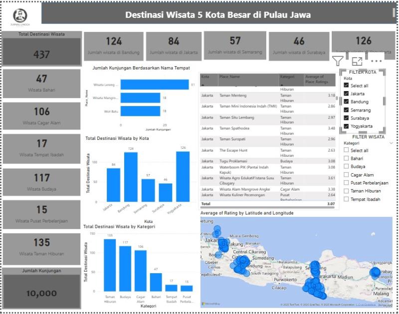Click the 124 Jumlah wisata di Bandung card

114,46
